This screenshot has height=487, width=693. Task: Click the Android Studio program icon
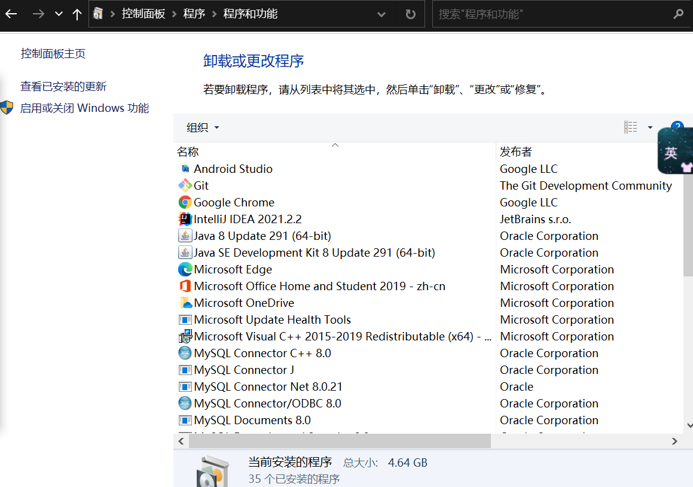click(x=185, y=169)
